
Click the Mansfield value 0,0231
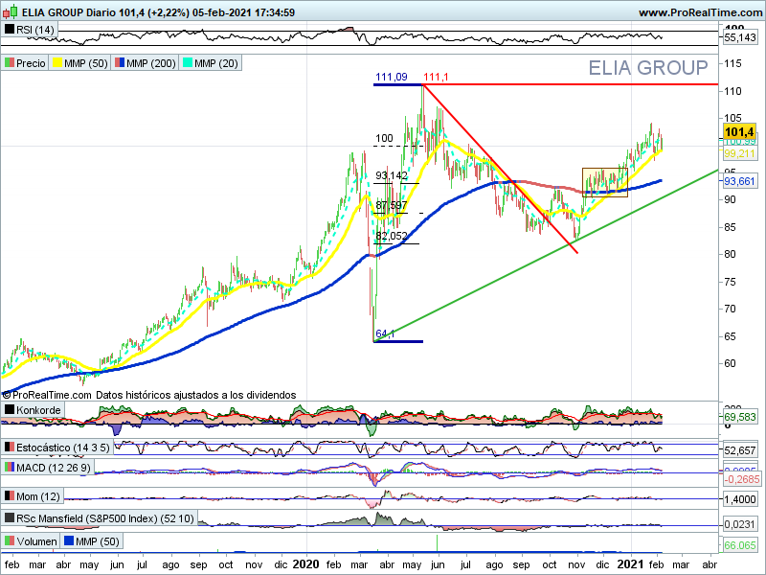739,524
